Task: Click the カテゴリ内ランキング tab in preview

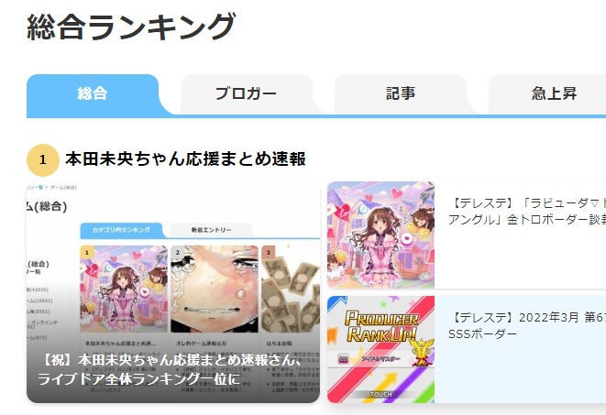Action: coord(121,230)
